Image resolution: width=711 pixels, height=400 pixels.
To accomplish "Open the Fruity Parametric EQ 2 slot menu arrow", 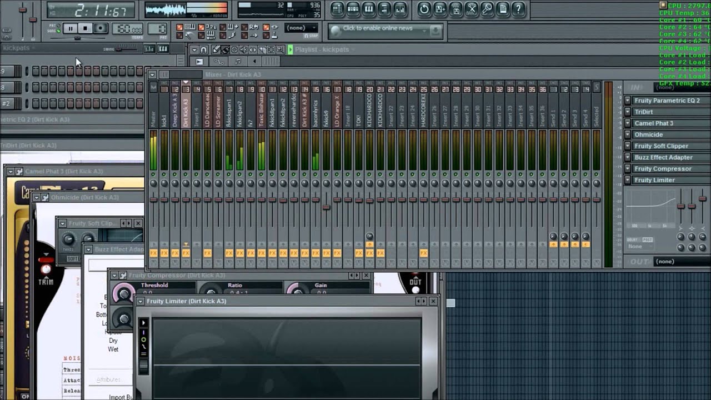I will click(x=628, y=101).
